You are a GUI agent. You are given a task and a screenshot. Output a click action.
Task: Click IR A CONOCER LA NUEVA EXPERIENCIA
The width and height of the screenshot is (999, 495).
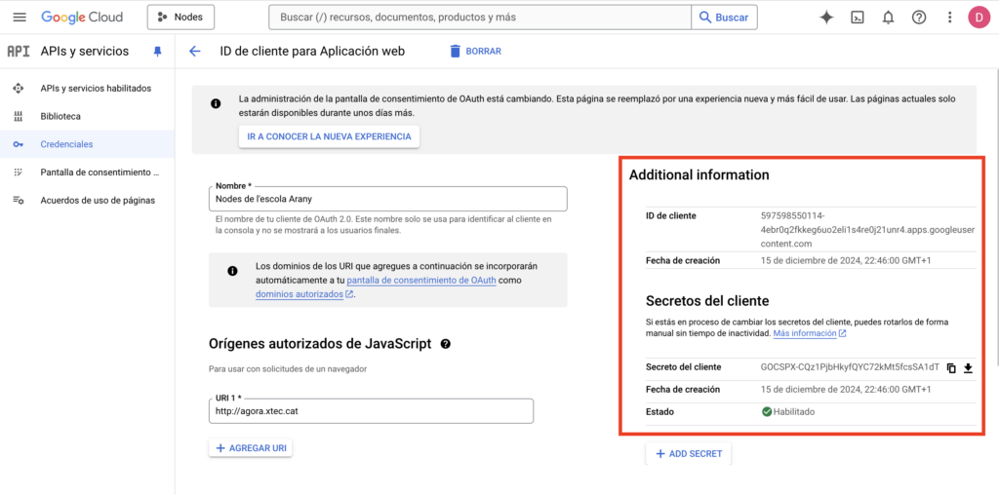pos(330,136)
